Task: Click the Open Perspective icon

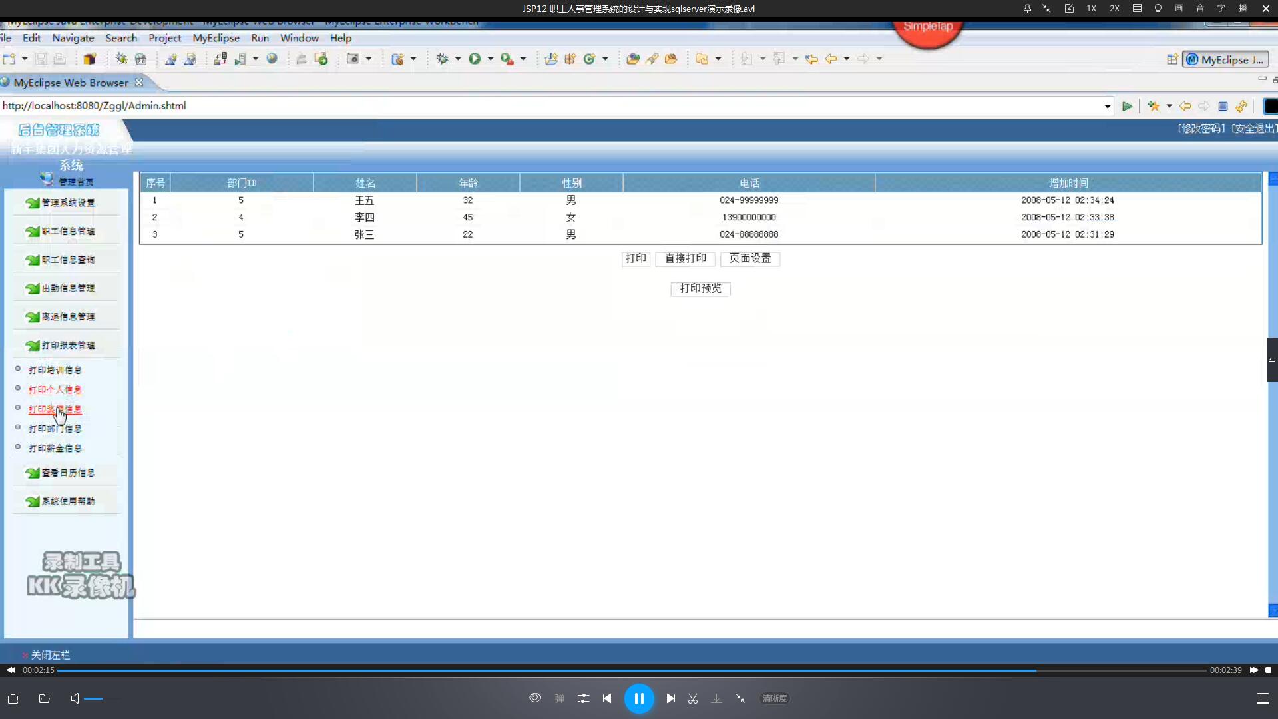Action: [x=1172, y=59]
